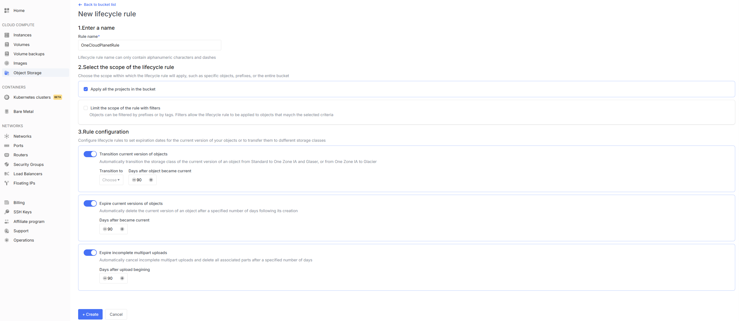Click the Security Groups shield icon
This screenshot has height=321, width=739.
click(x=7, y=164)
